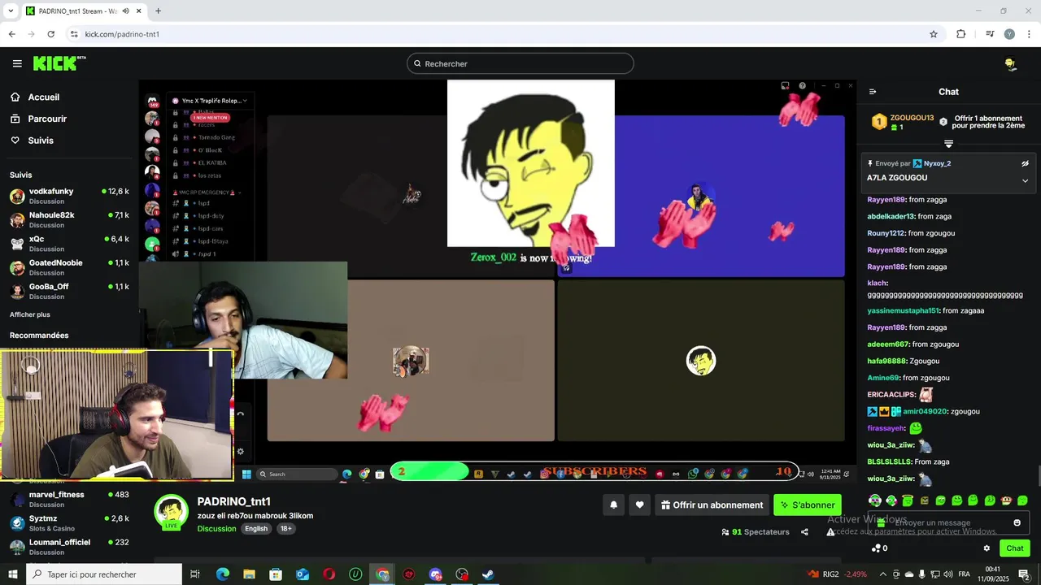
Task: Open a new browser tab
Action: point(158,11)
